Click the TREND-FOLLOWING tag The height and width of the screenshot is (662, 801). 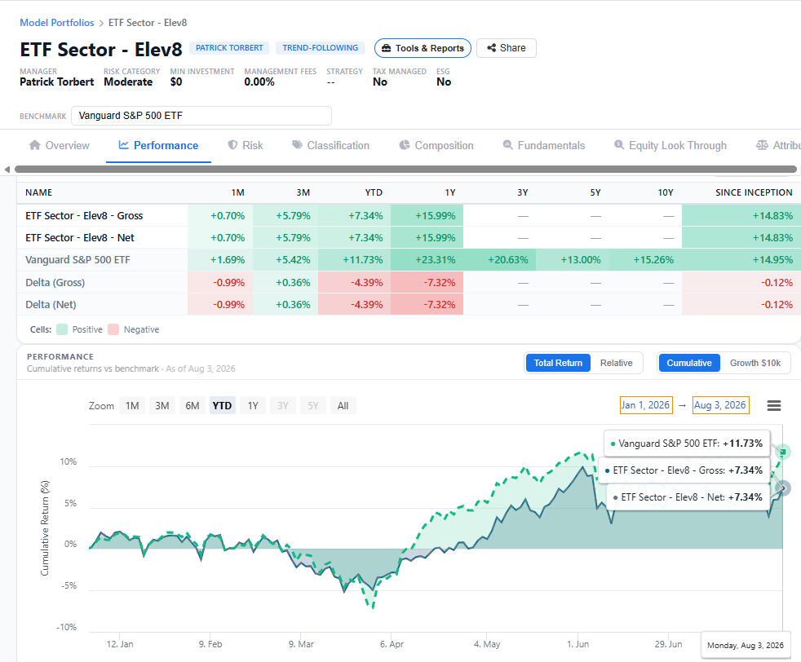pos(321,48)
